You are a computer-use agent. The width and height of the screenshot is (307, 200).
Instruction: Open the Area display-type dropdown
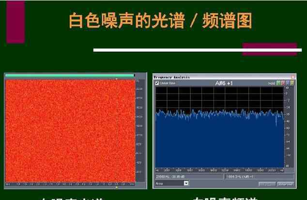click(x=186, y=184)
